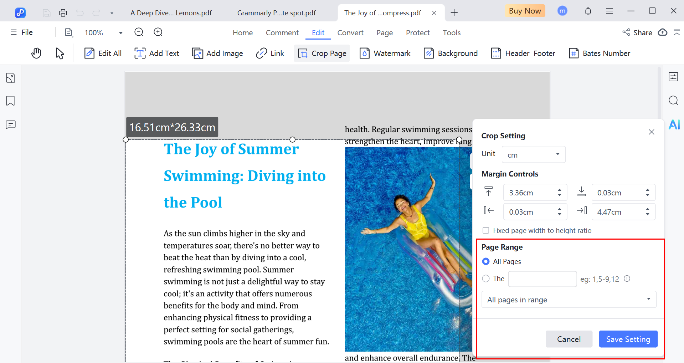Open the Unit cm dropdown
Viewport: 684px width, 363px height.
tap(534, 155)
